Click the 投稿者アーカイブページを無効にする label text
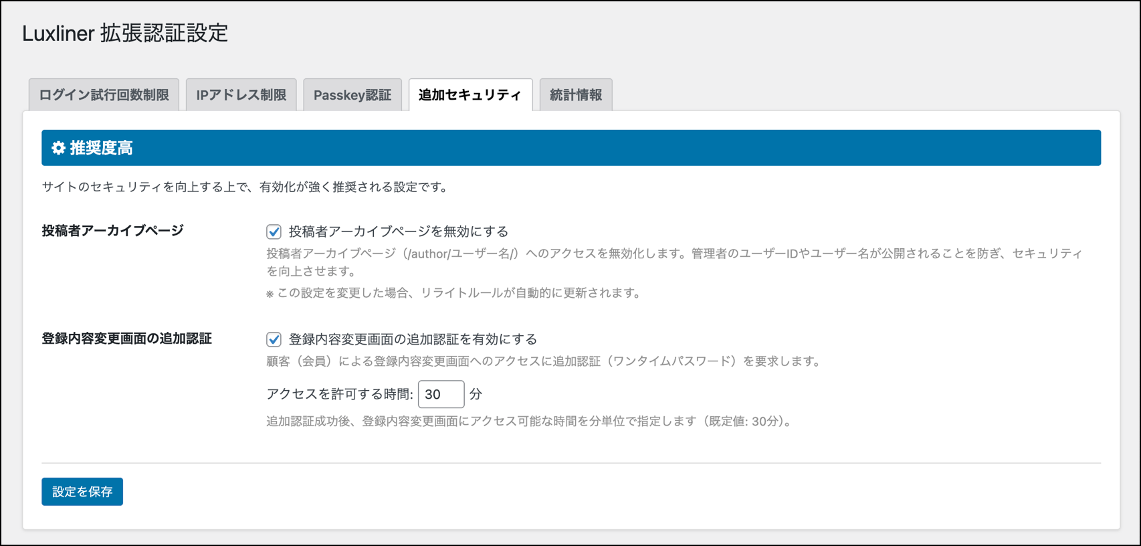1141x546 pixels. tap(398, 232)
